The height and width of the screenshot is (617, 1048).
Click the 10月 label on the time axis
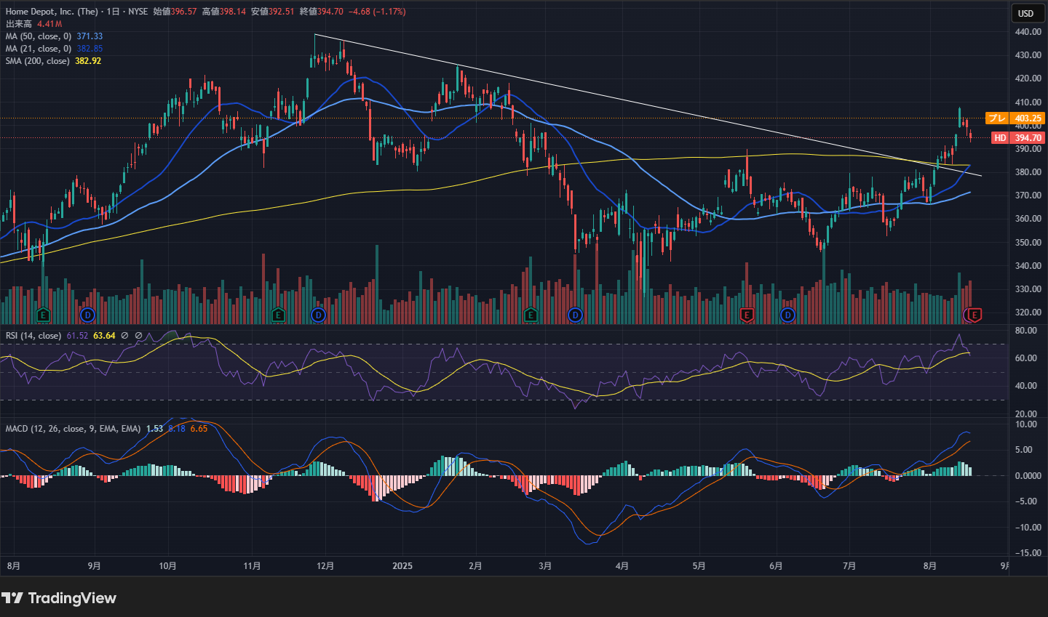point(167,566)
